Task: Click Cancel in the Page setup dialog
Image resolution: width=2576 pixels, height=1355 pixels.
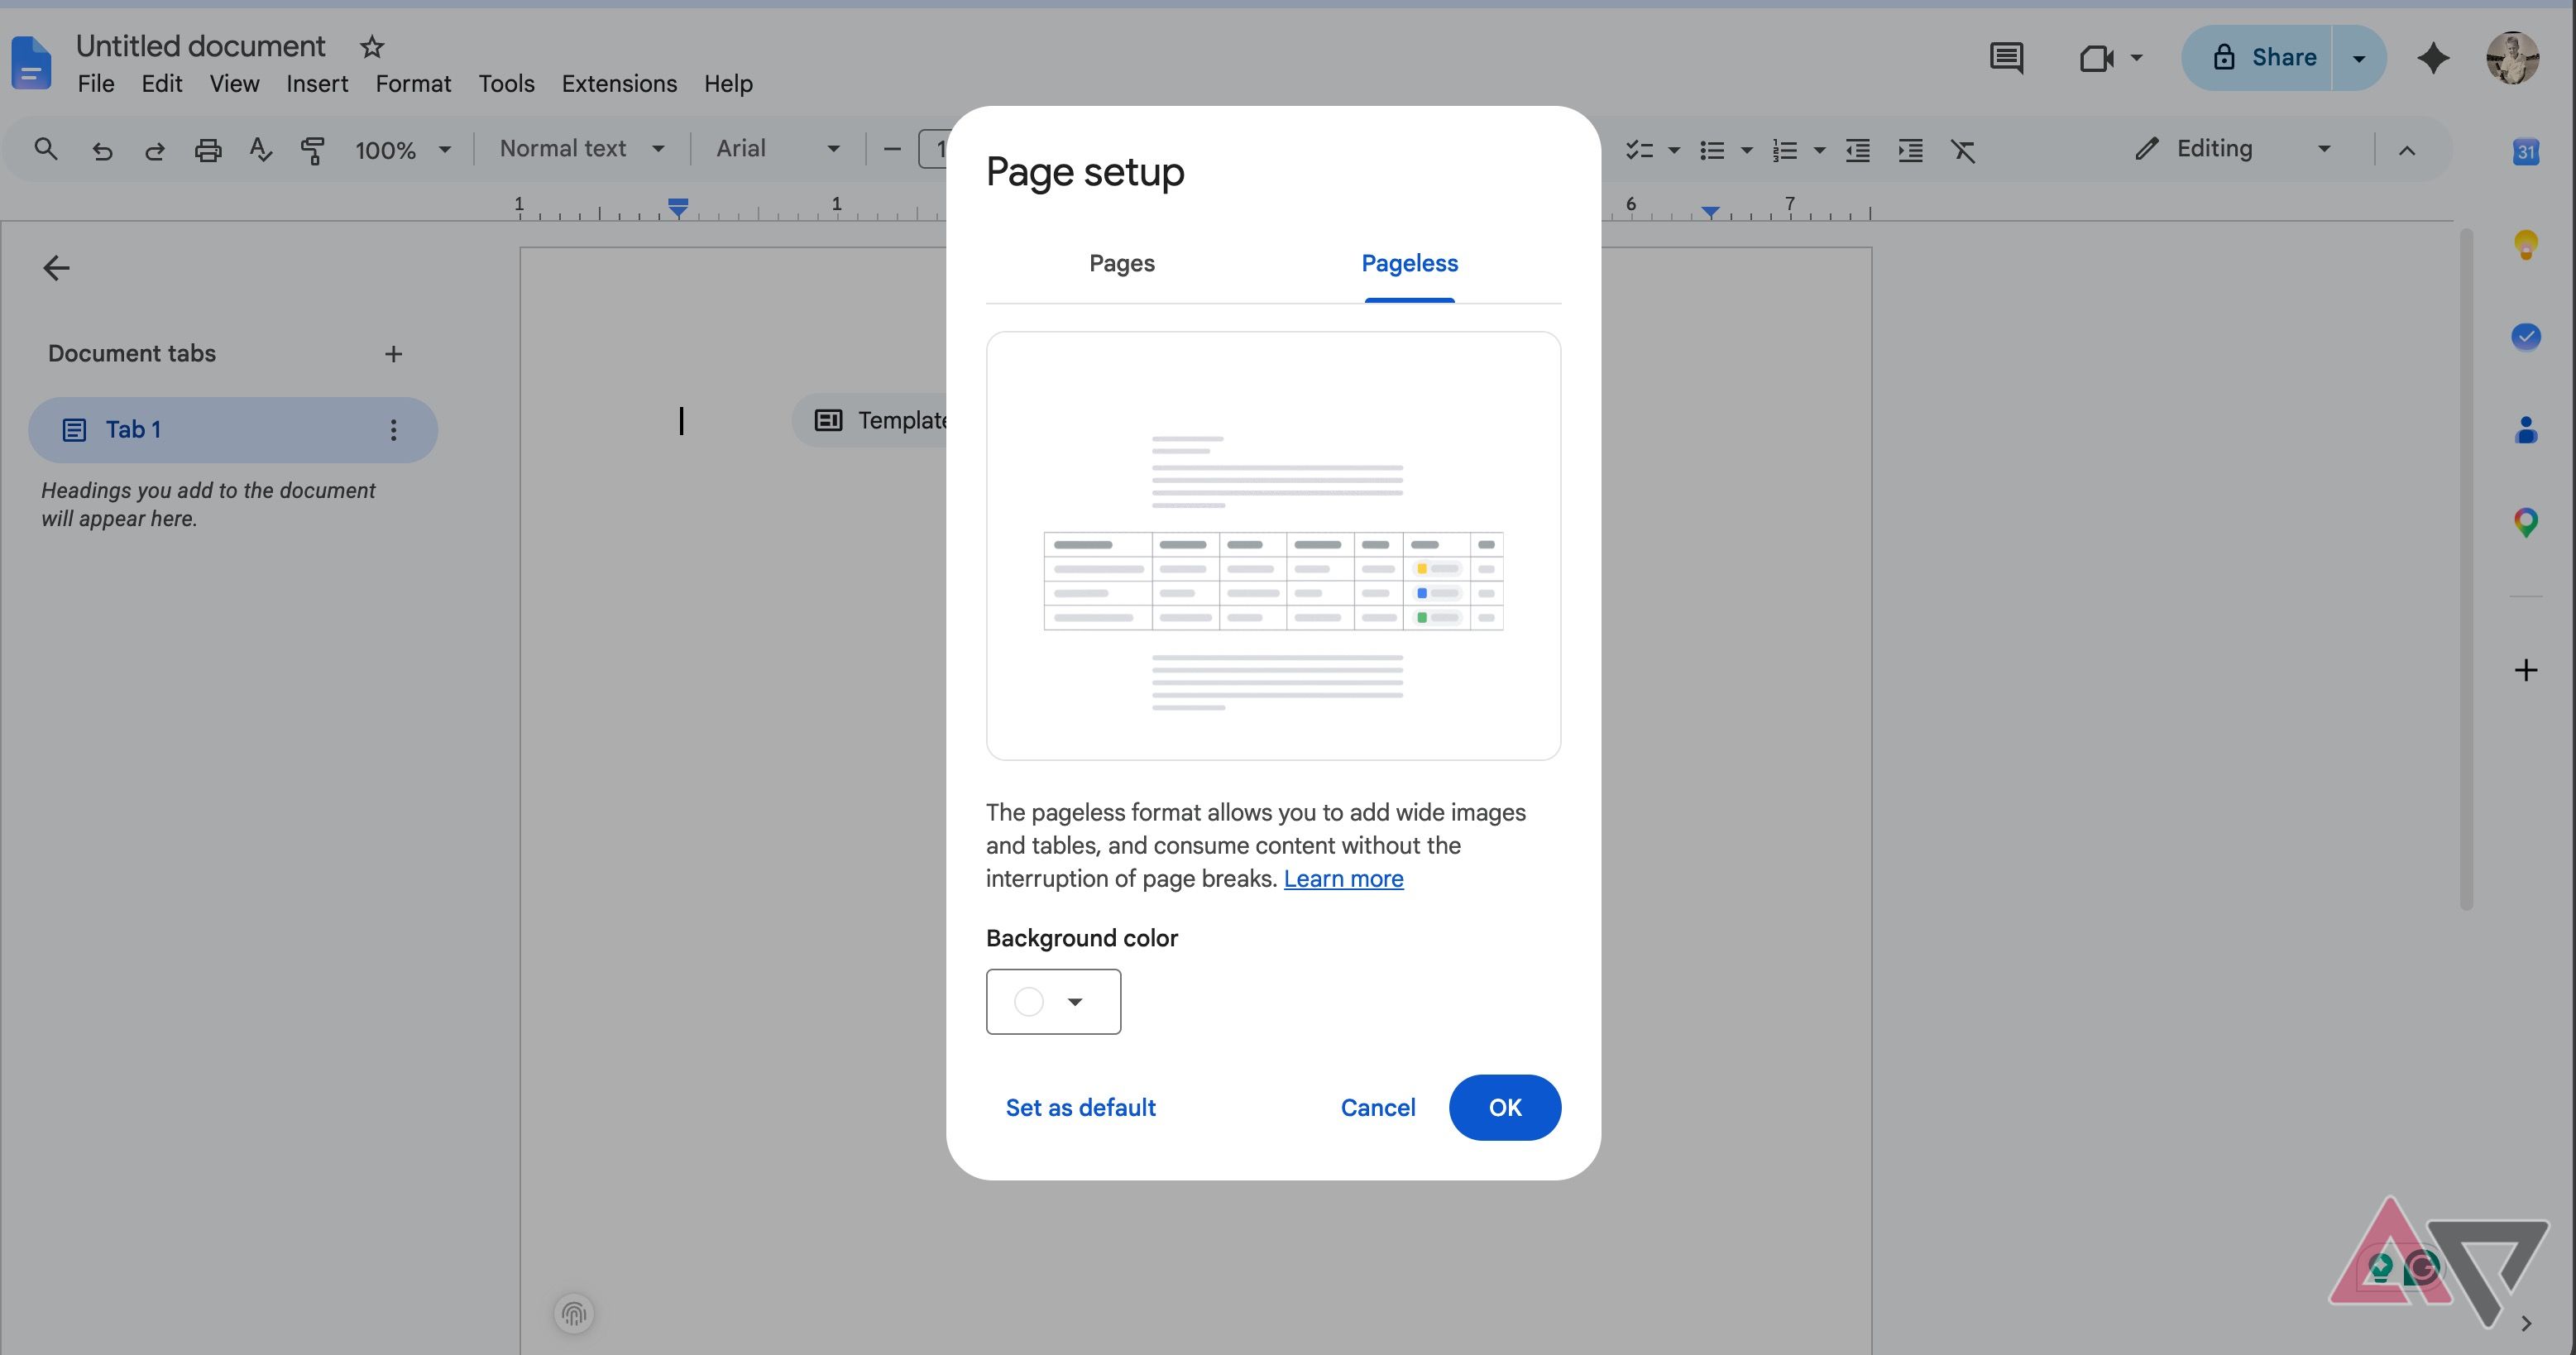Action: coord(1377,1107)
